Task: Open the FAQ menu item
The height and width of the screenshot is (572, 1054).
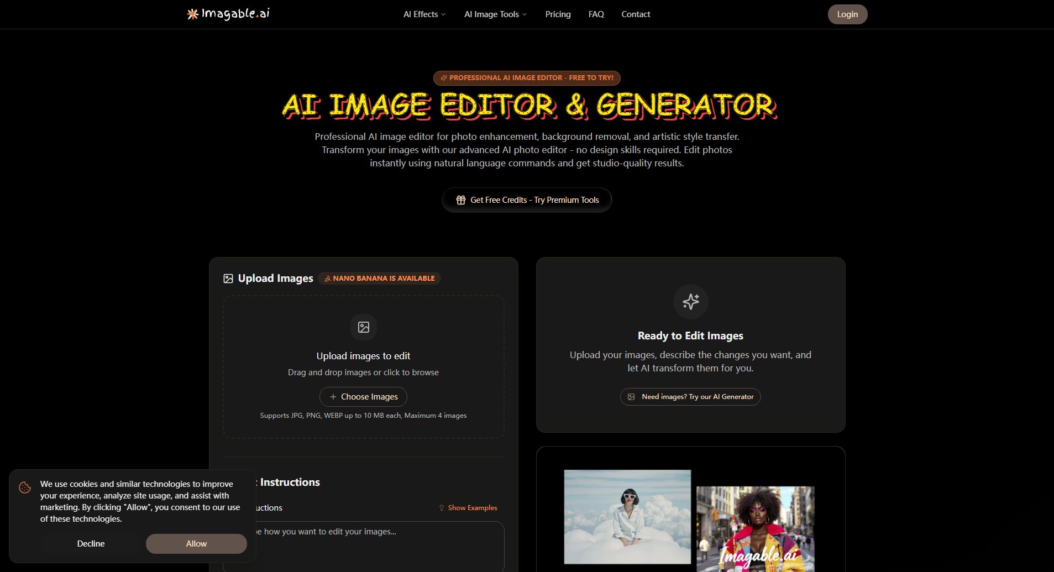Action: pyautogui.click(x=596, y=14)
